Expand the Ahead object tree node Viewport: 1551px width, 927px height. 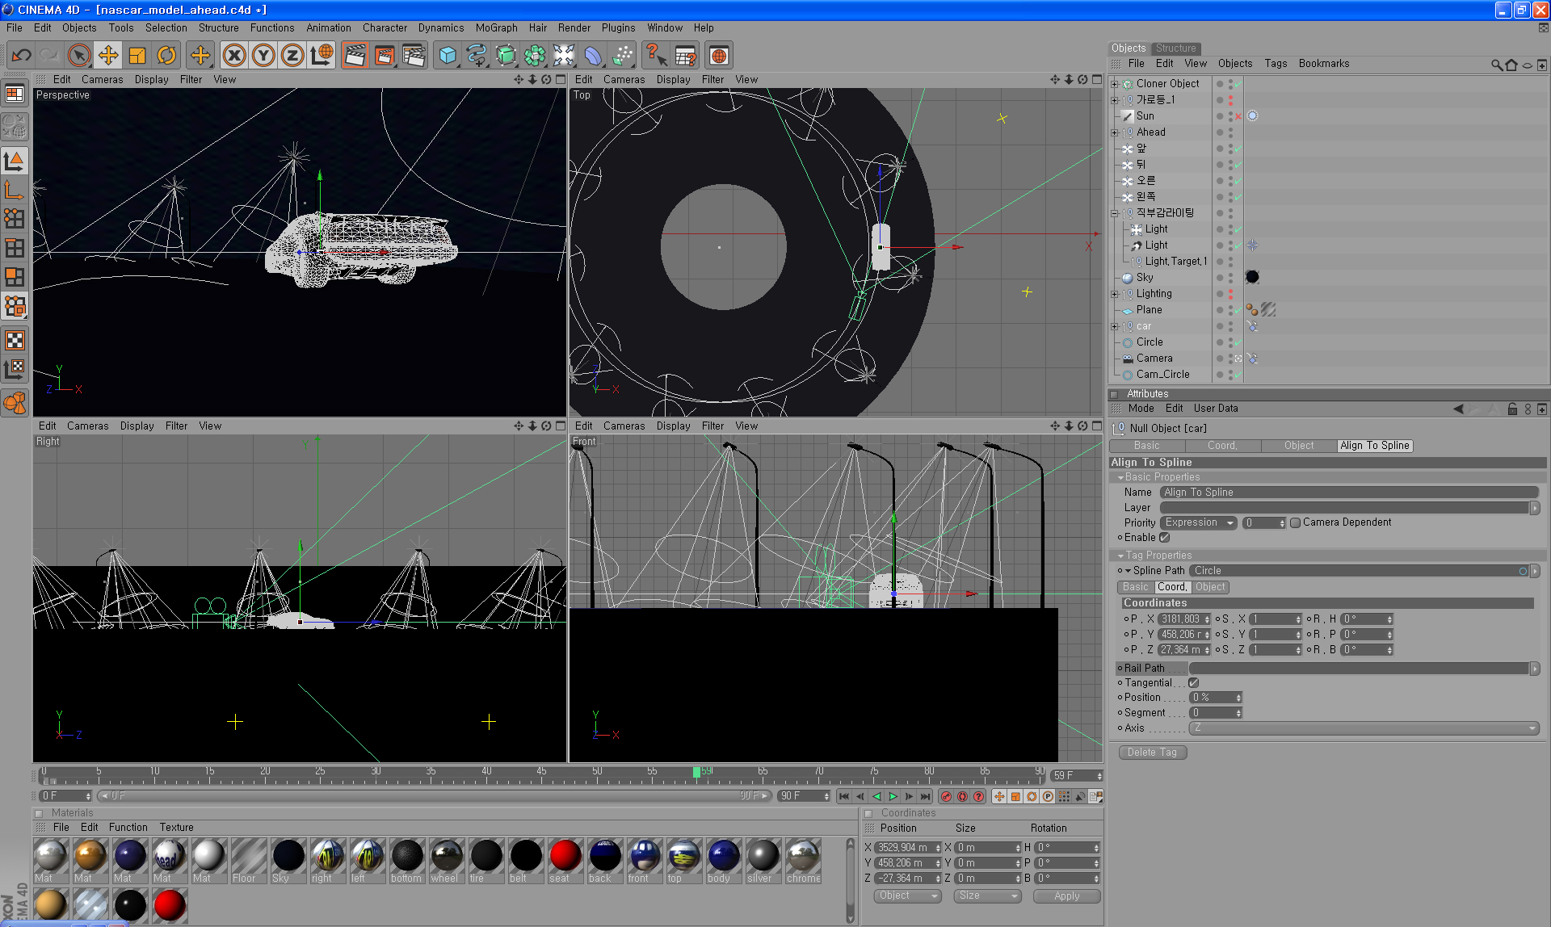[x=1115, y=132]
